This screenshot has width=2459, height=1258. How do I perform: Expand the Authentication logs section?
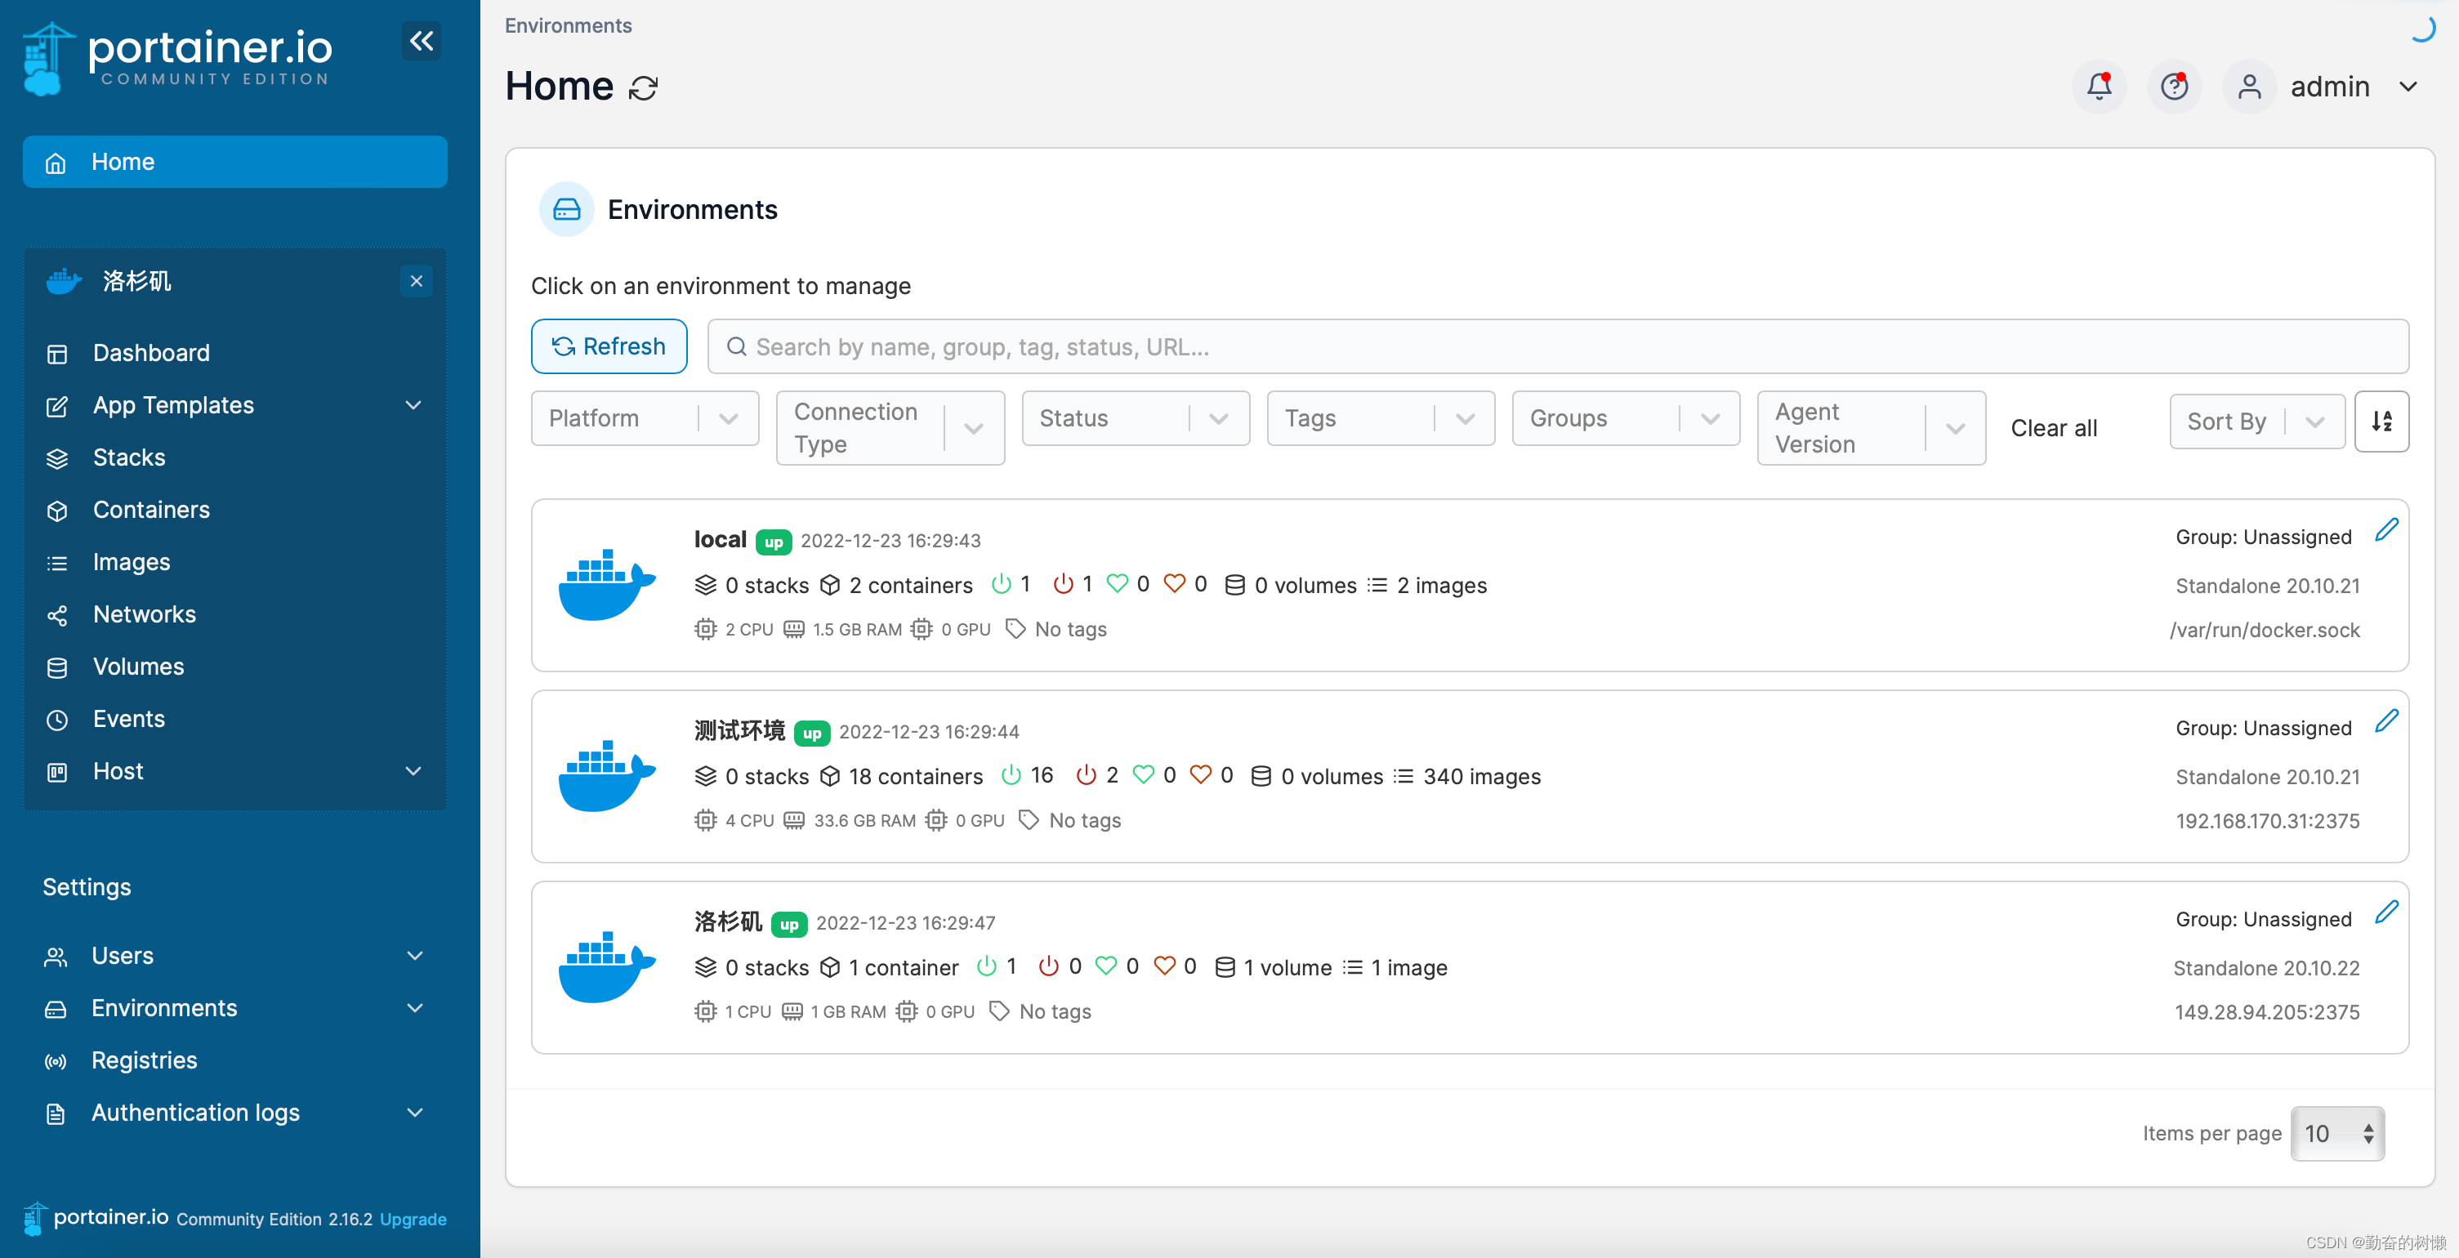click(415, 1113)
